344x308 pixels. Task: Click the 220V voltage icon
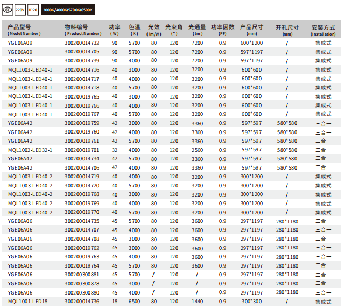(20, 10)
